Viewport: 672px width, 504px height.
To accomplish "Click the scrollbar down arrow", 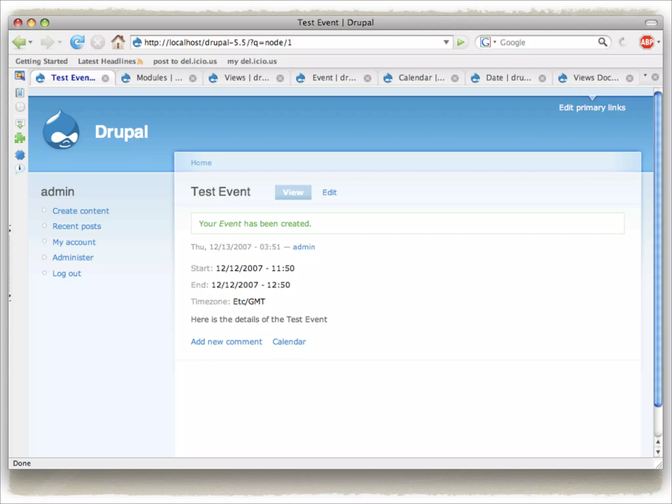I will (658, 452).
